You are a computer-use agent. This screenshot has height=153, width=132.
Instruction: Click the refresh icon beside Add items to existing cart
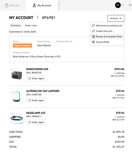pos(93,25)
